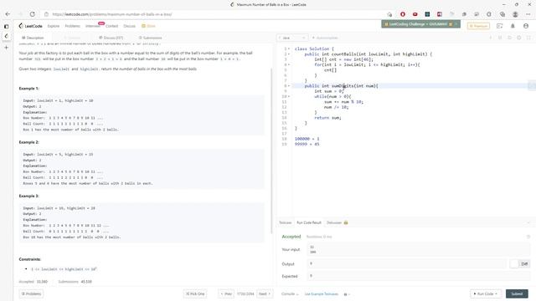Click the 'Accepted' status text
This screenshot has width=536, height=301.
pyautogui.click(x=291, y=237)
